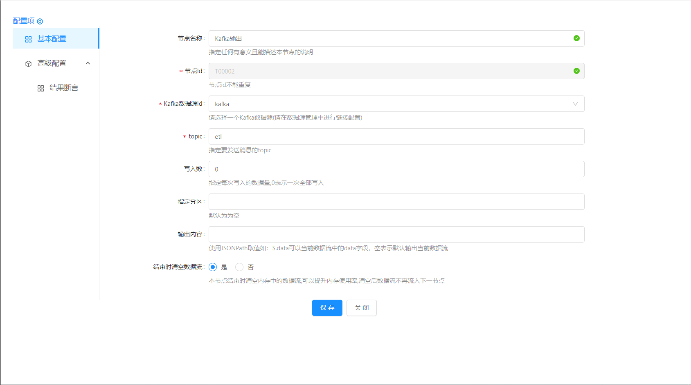The height and width of the screenshot is (385, 691).
Task: Click the 输出内容 input box
Action: click(396, 234)
